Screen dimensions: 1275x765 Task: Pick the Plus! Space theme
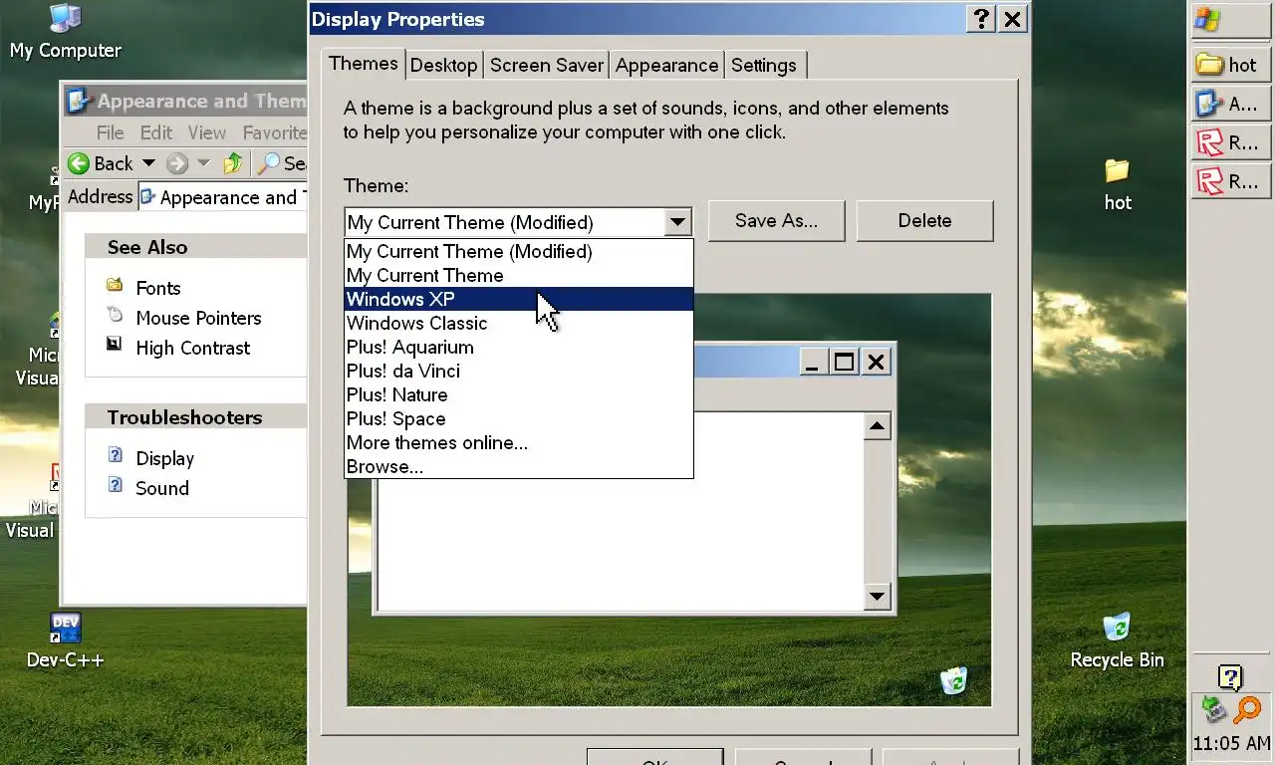tap(518, 418)
